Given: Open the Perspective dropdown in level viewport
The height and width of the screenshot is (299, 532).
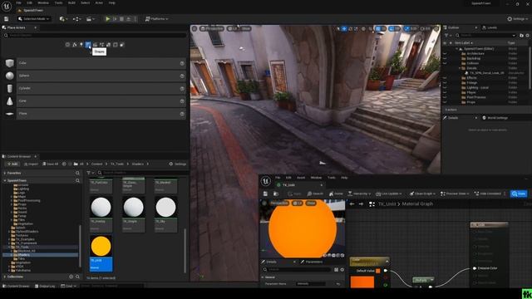Looking at the screenshot, I should pos(212,29).
